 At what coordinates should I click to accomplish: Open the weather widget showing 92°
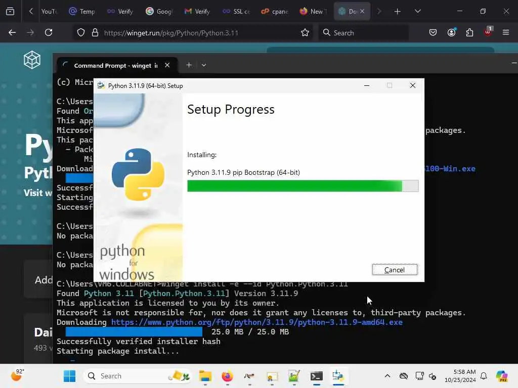(x=17, y=375)
